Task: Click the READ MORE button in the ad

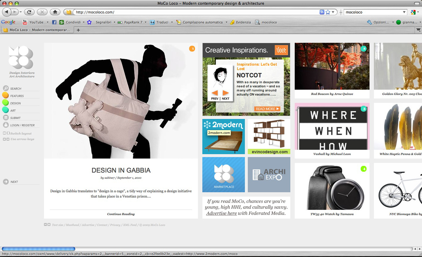Action: pos(267,109)
